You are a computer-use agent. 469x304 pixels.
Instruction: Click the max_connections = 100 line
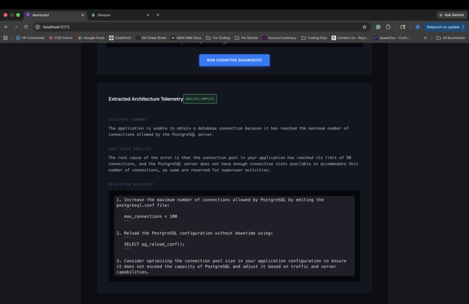pos(151,216)
